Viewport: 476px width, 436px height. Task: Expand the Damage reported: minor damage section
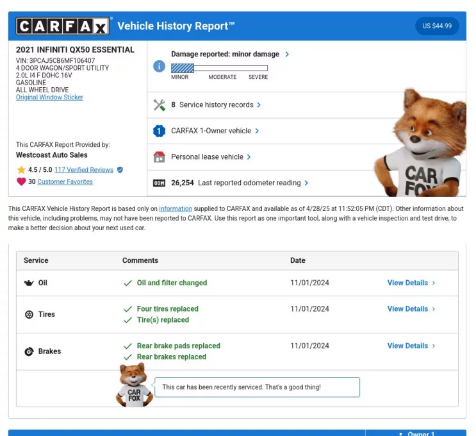(x=229, y=55)
